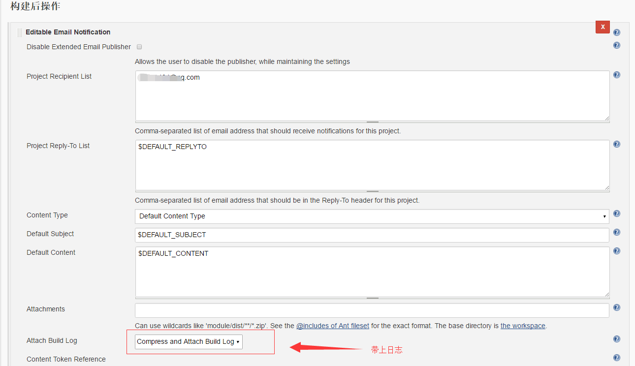Tick the Disable Extended Email Publisher checkbox
635x366 pixels.
pos(139,47)
